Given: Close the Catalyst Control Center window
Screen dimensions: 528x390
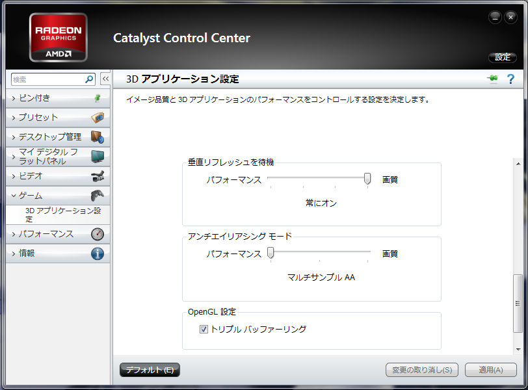Looking at the screenshot, I should 511,17.
